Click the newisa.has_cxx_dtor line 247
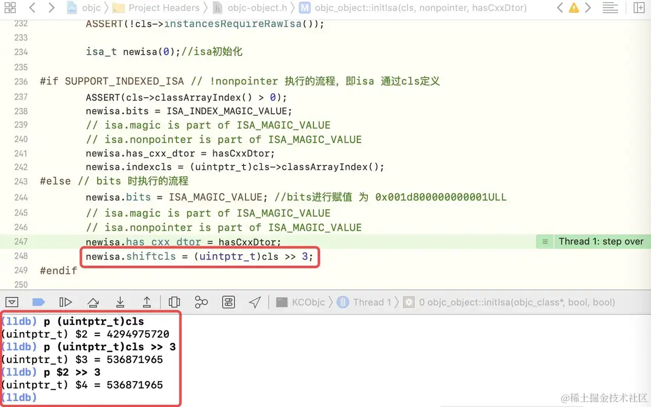 point(183,242)
